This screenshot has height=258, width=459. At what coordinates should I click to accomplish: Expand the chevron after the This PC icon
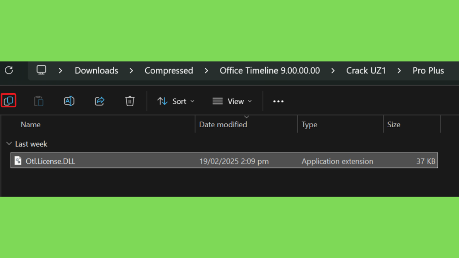click(x=61, y=70)
